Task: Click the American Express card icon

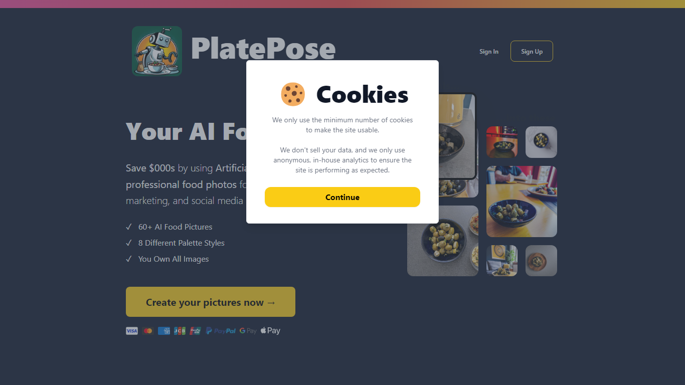Action: (x=164, y=331)
